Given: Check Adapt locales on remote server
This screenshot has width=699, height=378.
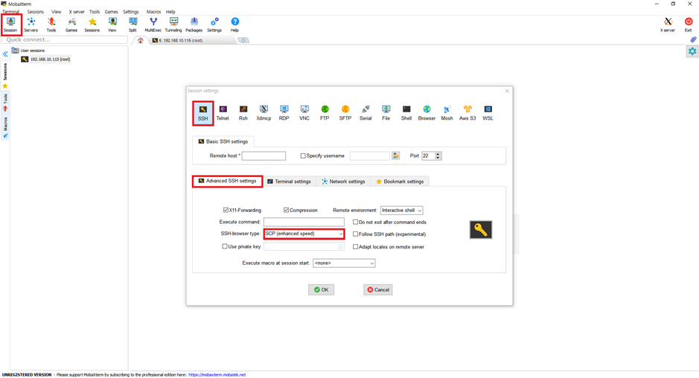Looking at the screenshot, I should (355, 246).
